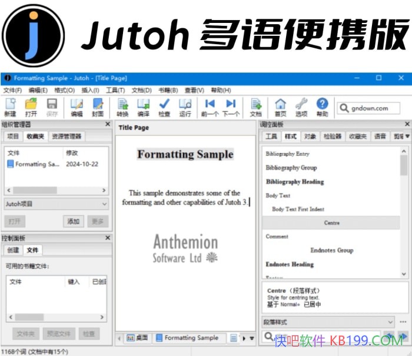This screenshot has width=412, height=356.
Task: Open the 工具(T) menu
Action: pos(115,91)
